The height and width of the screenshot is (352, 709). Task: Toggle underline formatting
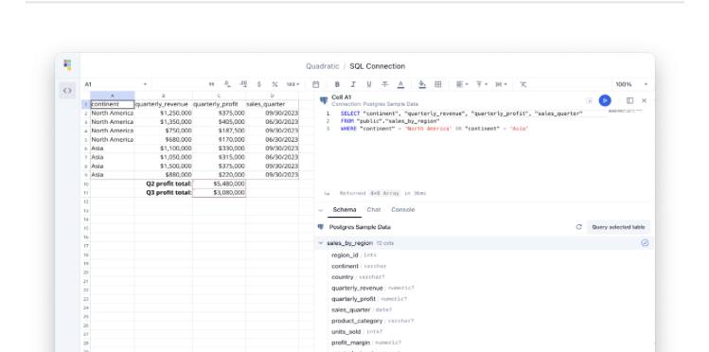(x=369, y=84)
